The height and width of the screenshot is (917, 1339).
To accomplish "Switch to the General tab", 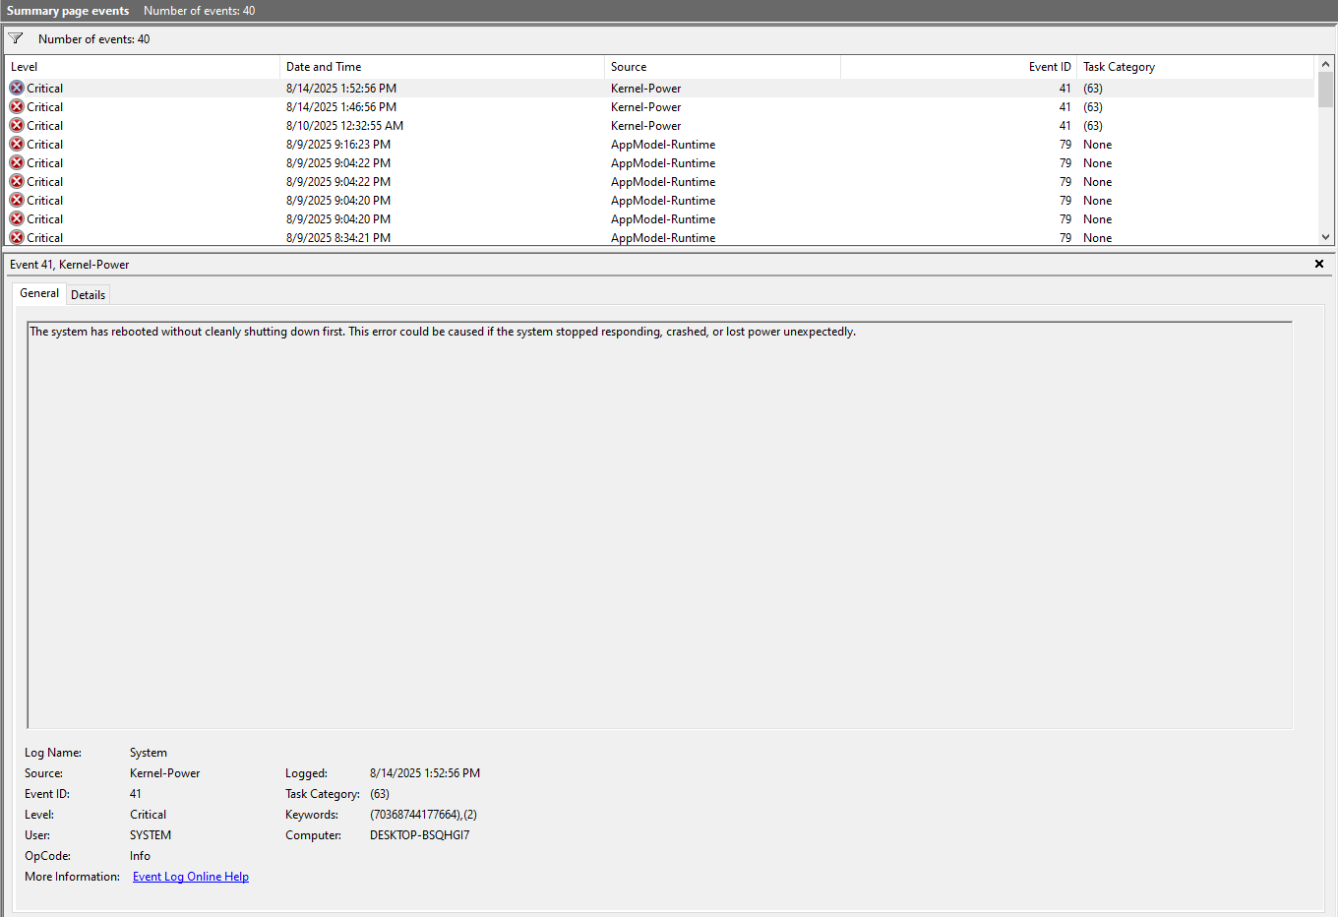I will click(x=38, y=293).
